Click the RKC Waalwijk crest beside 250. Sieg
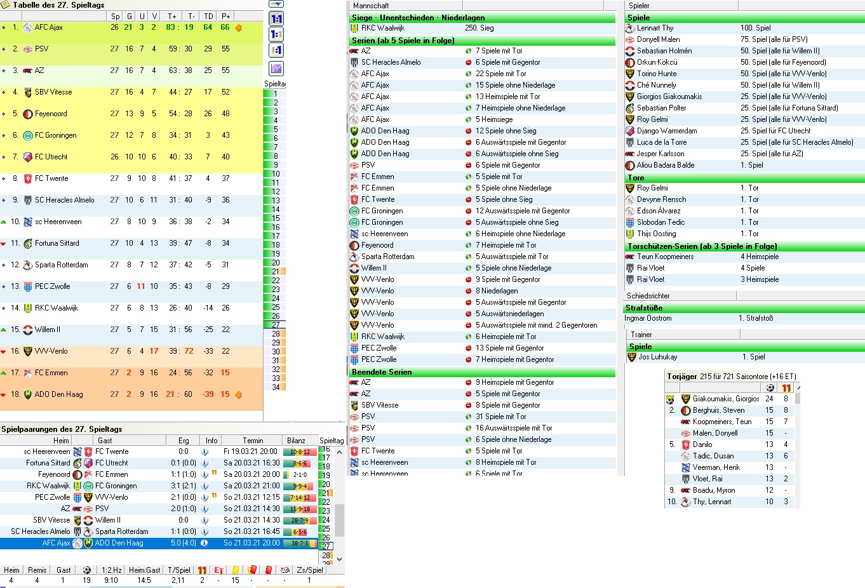The width and height of the screenshot is (865, 588). (x=354, y=28)
